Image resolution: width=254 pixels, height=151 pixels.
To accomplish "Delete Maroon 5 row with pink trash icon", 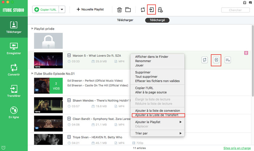I will pos(246,53).
